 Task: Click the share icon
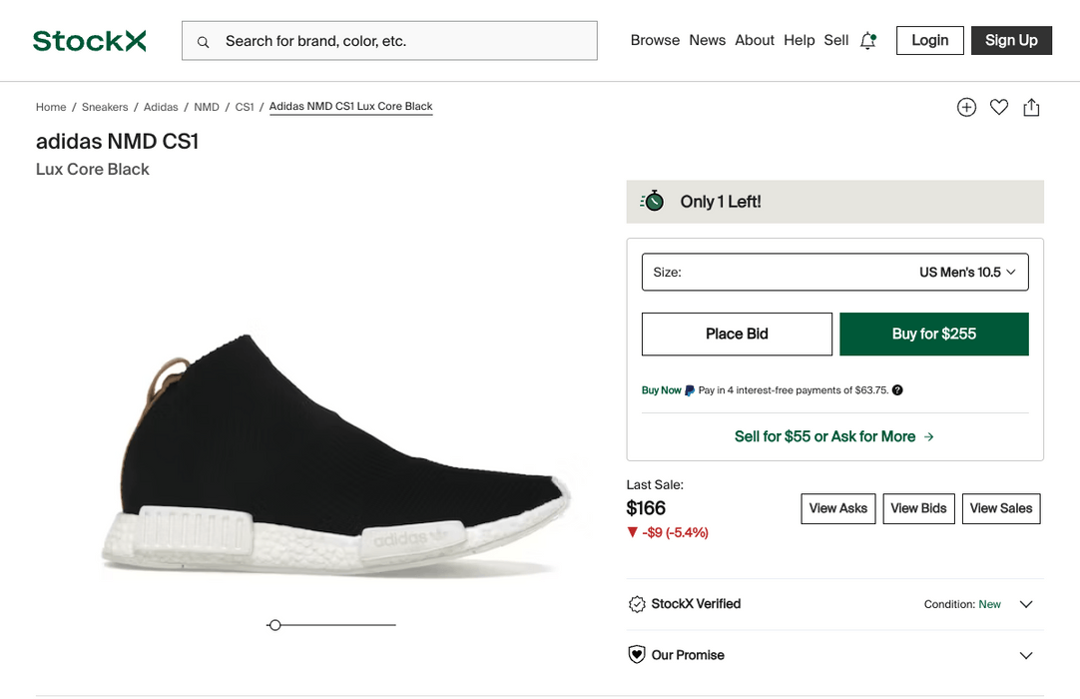tap(1031, 108)
